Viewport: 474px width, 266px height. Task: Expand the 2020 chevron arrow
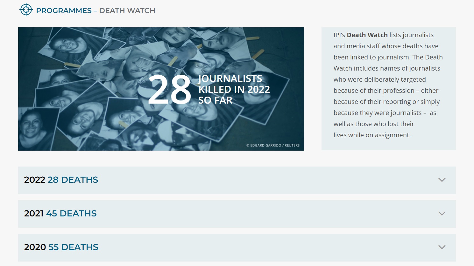pyautogui.click(x=442, y=247)
